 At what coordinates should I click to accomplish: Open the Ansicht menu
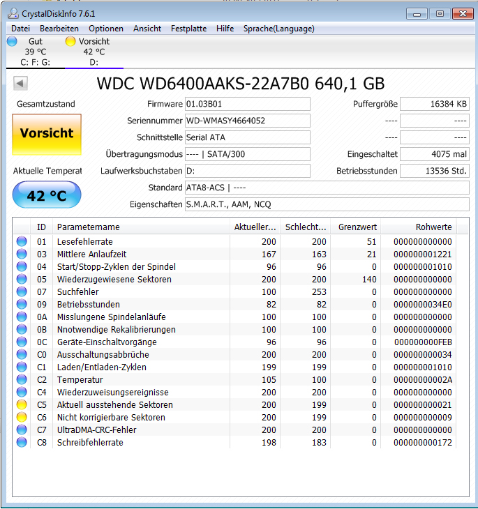[x=147, y=29]
